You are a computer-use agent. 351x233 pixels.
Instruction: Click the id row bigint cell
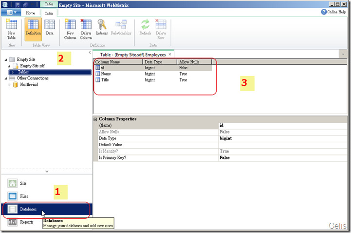[150, 68]
